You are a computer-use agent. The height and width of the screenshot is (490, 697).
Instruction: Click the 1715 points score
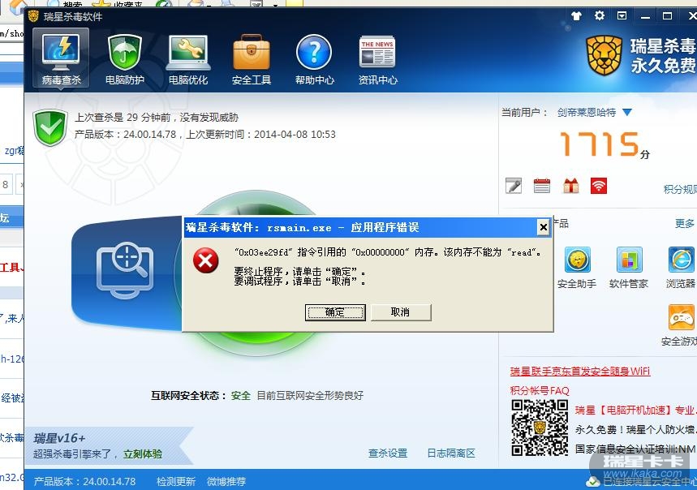[x=599, y=144]
